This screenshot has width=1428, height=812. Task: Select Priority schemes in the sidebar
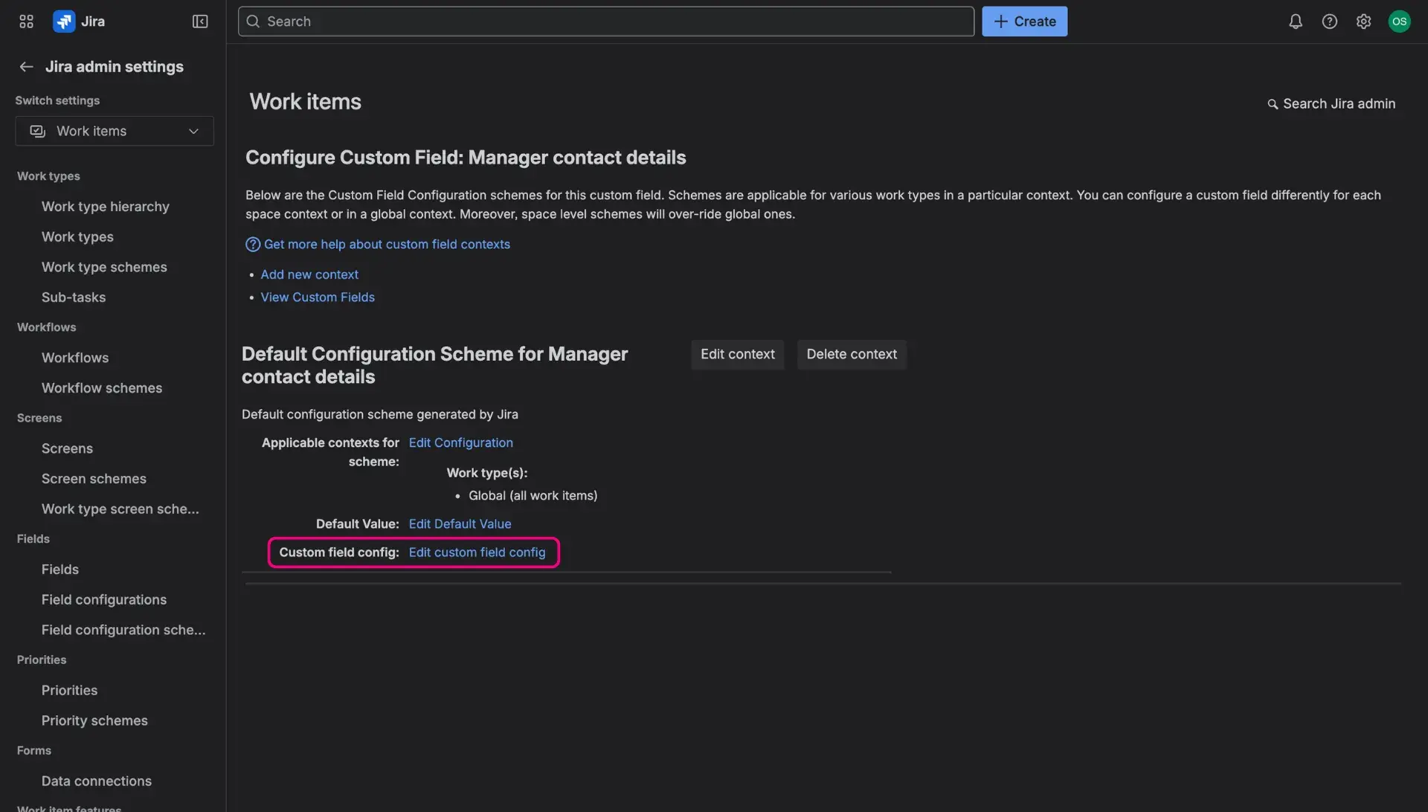(94, 720)
